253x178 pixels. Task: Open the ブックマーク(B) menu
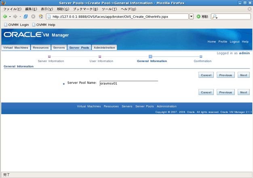85,9
